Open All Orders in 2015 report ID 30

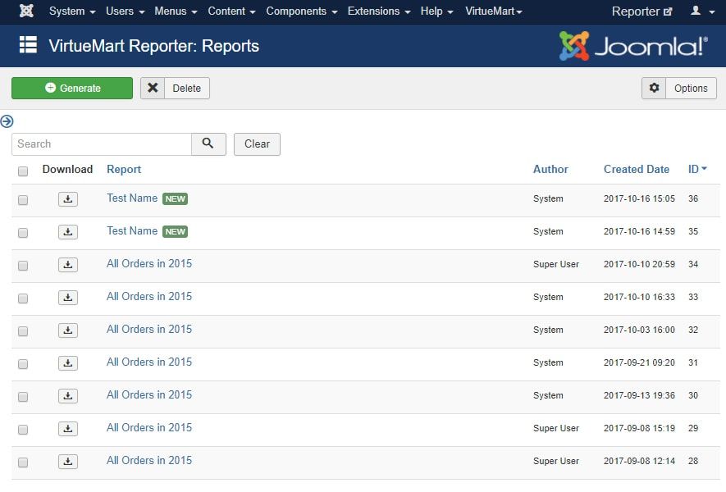pyautogui.click(x=149, y=395)
